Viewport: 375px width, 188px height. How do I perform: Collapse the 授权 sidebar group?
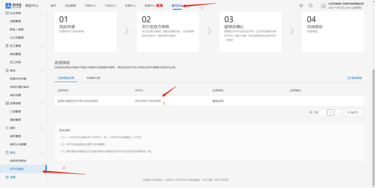(42, 128)
